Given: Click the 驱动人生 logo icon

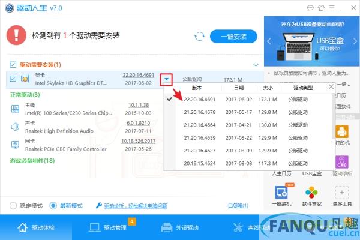Looking at the screenshot, I should click(10, 8).
